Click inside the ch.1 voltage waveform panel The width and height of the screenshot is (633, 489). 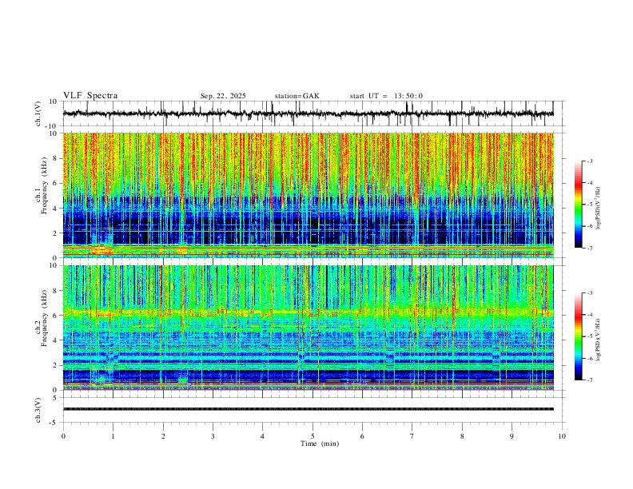tap(313, 113)
